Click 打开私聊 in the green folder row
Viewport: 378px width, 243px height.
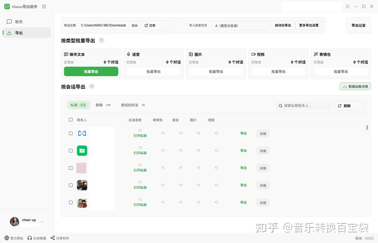[x=140, y=153]
